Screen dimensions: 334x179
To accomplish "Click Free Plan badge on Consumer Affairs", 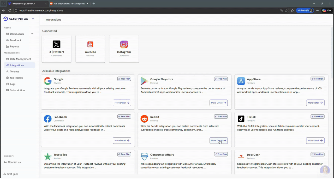I will [x=221, y=154].
